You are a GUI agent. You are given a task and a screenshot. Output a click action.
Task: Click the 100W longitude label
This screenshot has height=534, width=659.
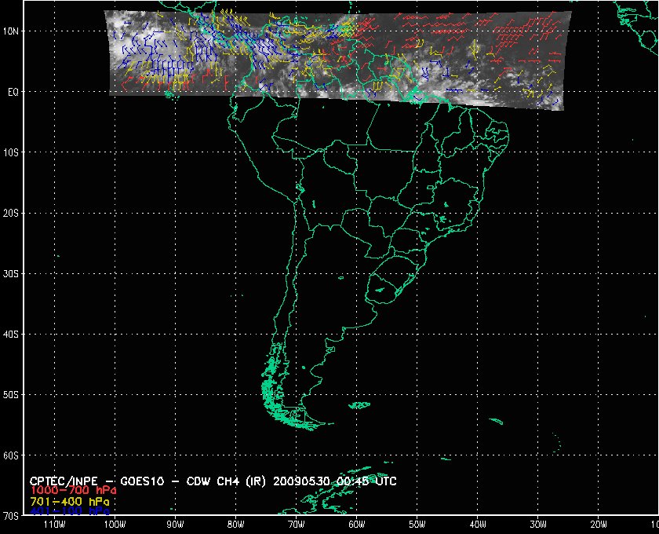tap(115, 525)
